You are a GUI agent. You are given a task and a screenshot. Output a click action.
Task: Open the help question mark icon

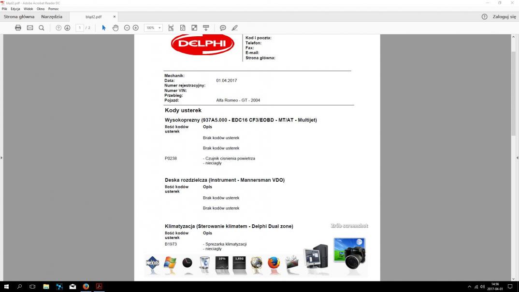point(484,16)
